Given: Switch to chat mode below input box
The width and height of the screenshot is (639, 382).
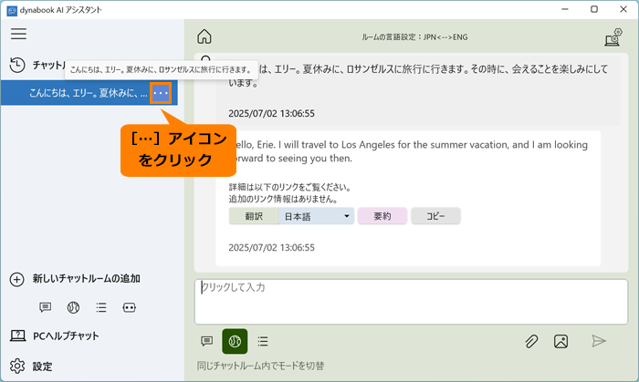Looking at the screenshot, I should tap(207, 341).
